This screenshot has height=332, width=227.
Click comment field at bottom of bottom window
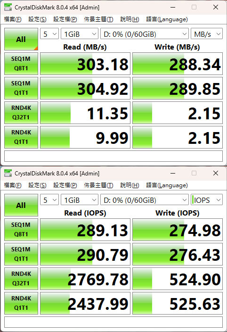[113, 322]
